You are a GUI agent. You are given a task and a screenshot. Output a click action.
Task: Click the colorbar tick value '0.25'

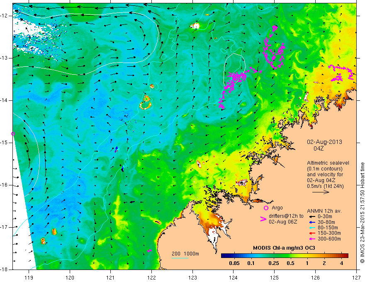tap(274, 263)
